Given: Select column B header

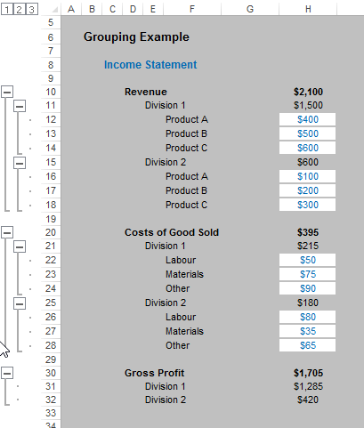Looking at the screenshot, I should (x=92, y=9).
